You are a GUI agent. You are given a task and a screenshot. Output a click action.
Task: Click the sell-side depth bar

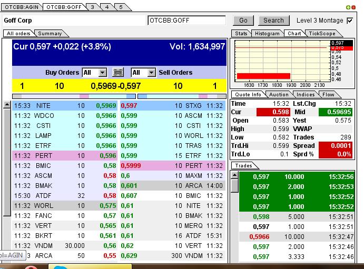click(x=182, y=96)
